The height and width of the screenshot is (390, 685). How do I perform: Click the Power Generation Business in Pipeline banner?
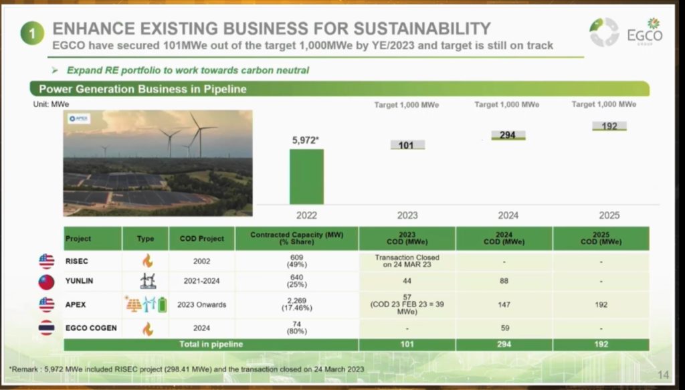tap(339, 89)
